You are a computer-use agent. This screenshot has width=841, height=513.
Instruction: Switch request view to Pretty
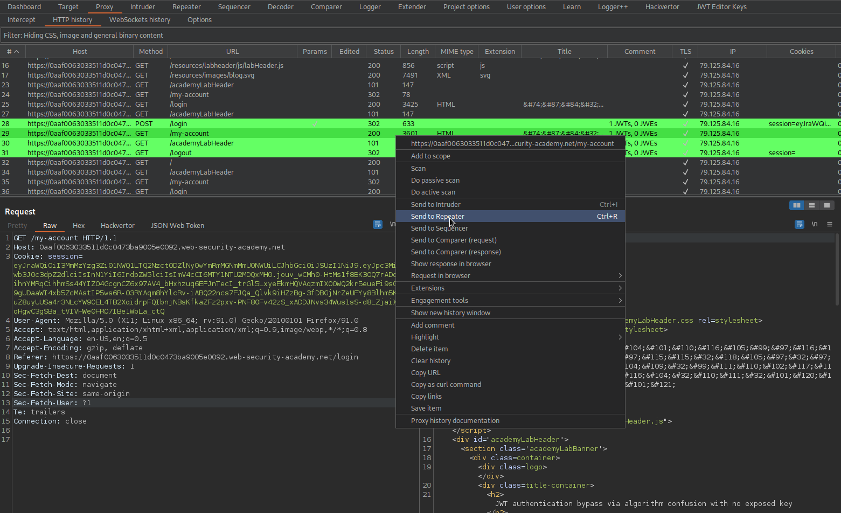(17, 226)
